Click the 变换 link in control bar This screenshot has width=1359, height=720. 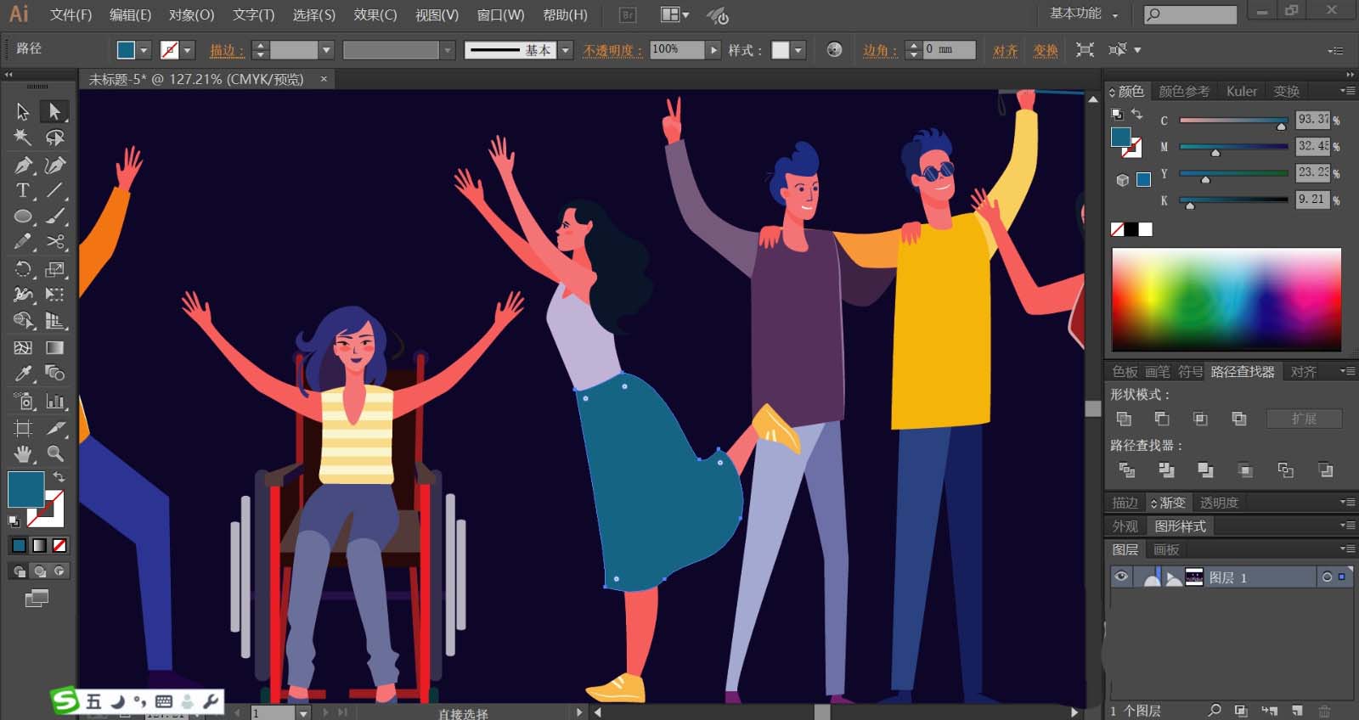[x=1046, y=50]
